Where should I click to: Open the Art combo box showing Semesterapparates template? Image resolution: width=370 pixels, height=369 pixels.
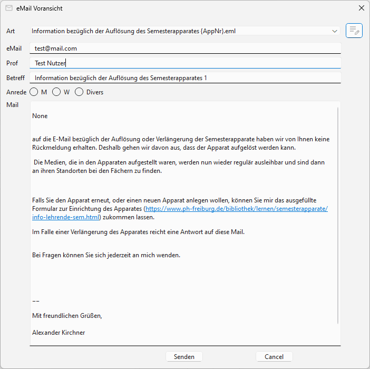(x=179, y=32)
